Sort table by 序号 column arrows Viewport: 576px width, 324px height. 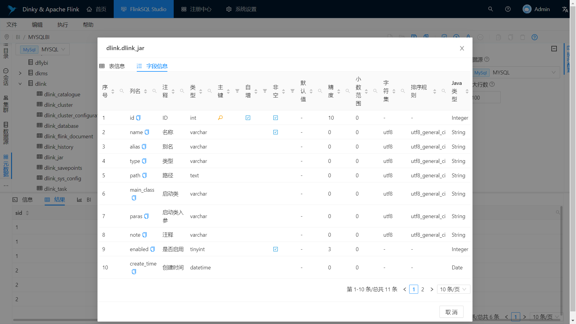pos(113,91)
